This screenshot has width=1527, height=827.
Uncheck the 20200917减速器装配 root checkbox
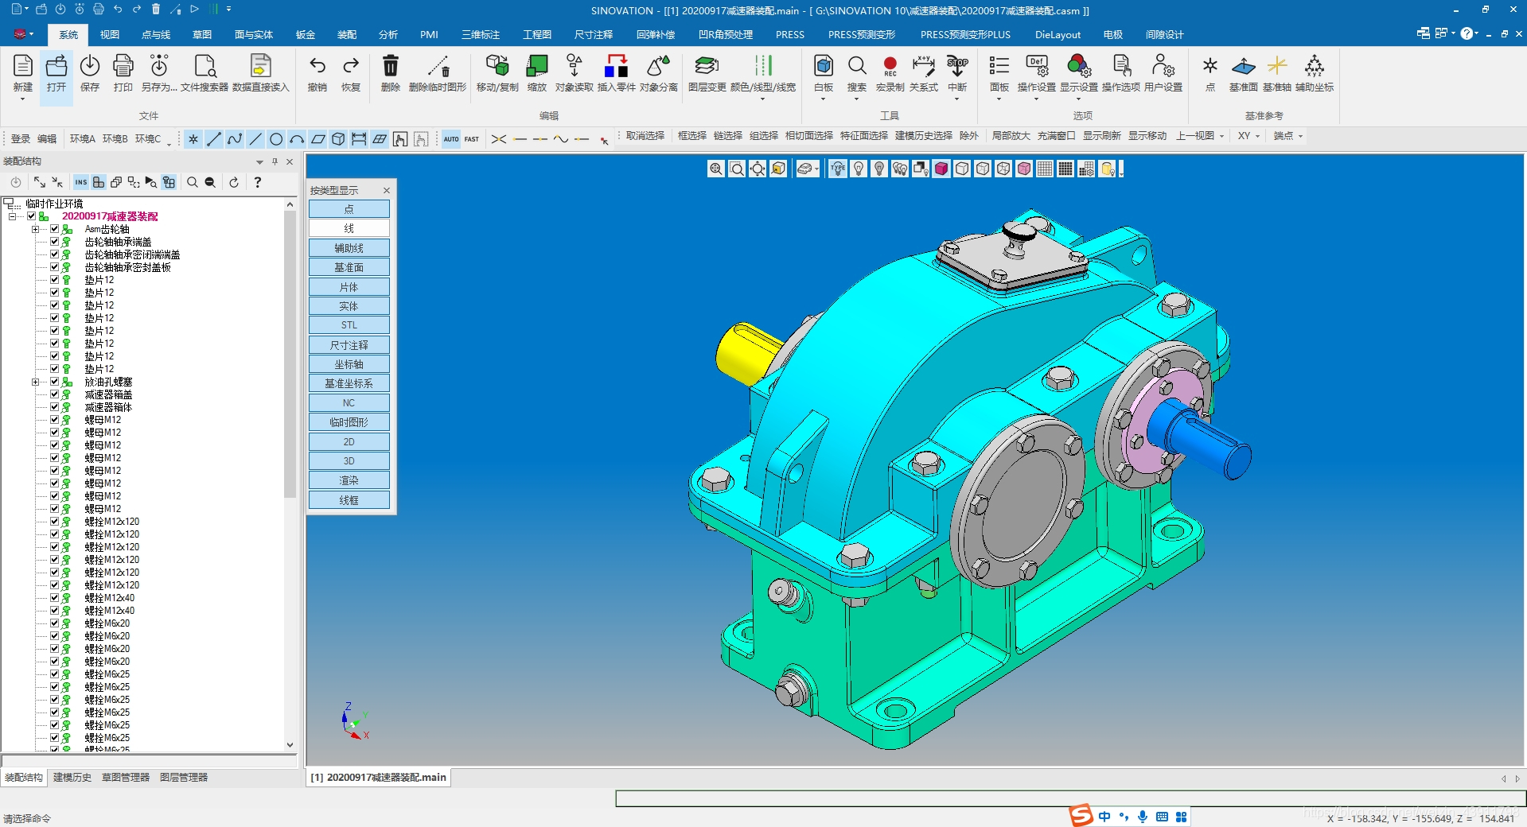[x=31, y=216]
